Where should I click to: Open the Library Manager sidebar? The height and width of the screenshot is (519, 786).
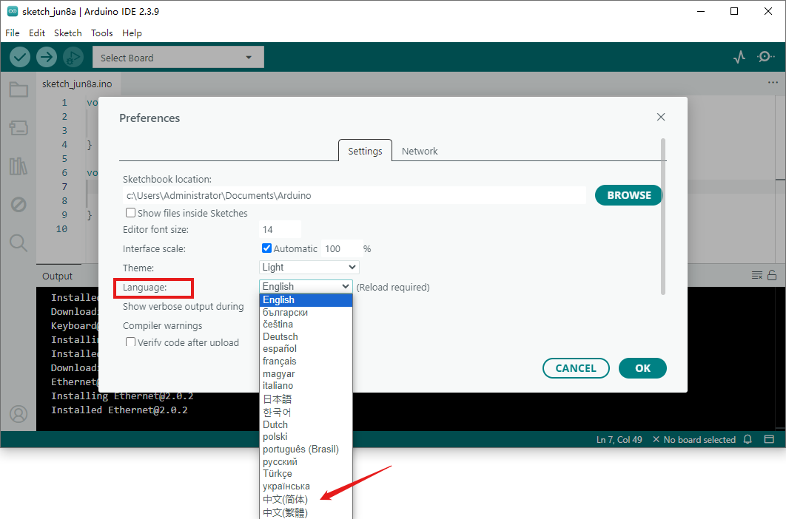point(19,166)
